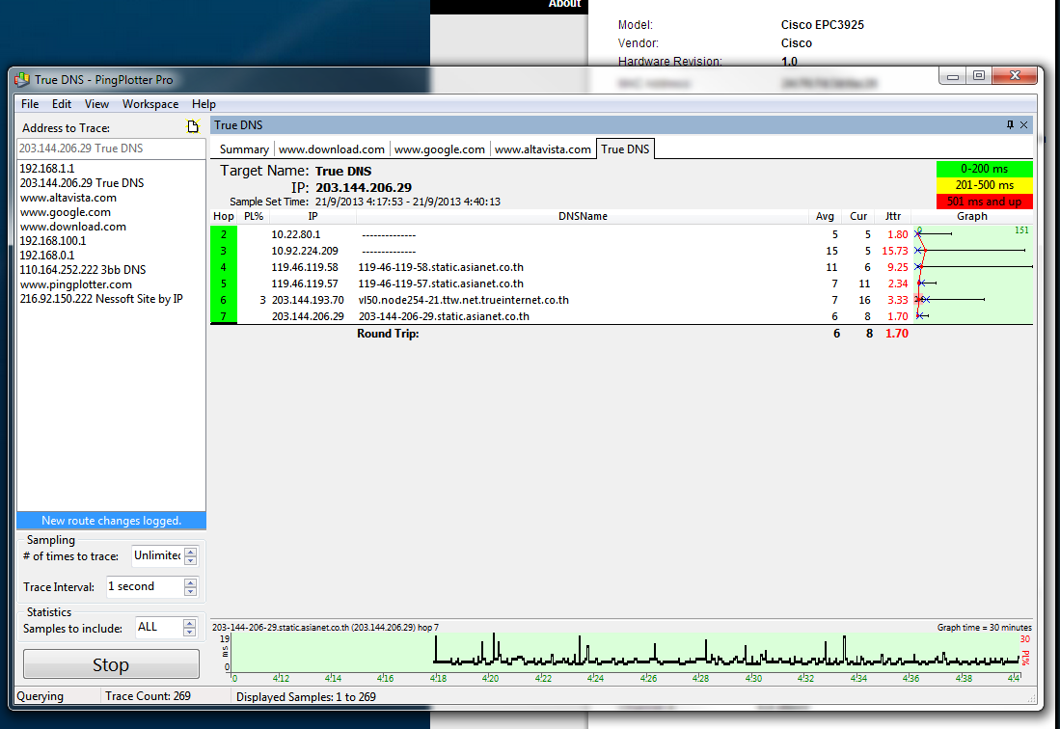Click the Graph column header
This screenshot has width=1060, height=729.
pos(972,216)
